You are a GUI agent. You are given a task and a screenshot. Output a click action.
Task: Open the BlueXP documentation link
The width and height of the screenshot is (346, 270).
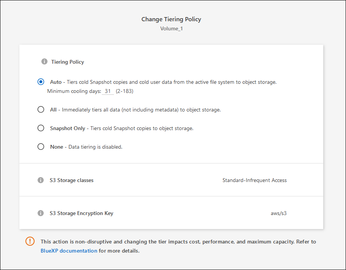[x=69, y=251]
